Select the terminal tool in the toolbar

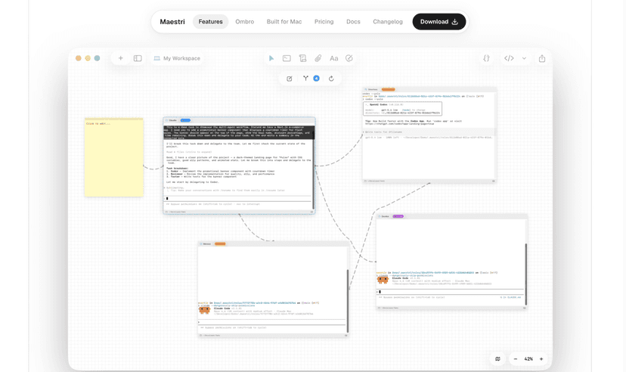287,58
